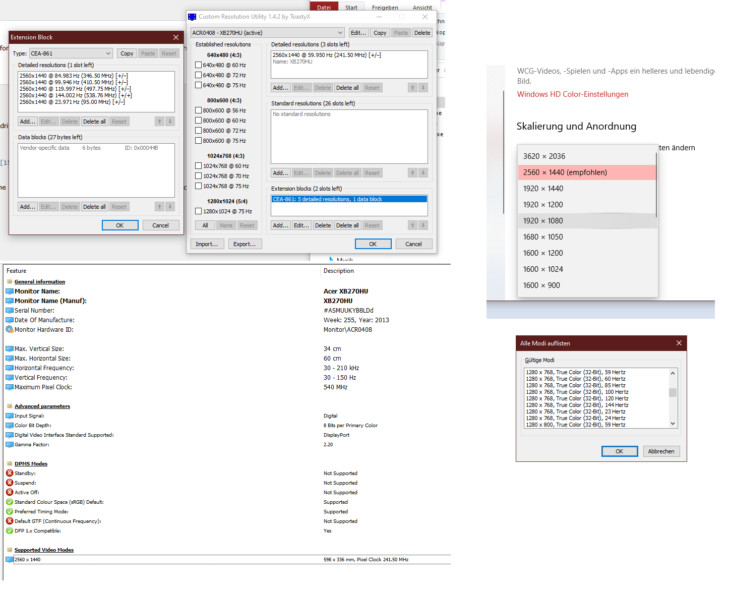
Task: Click Export… in Custom Resolution Utility
Action: click(x=245, y=244)
